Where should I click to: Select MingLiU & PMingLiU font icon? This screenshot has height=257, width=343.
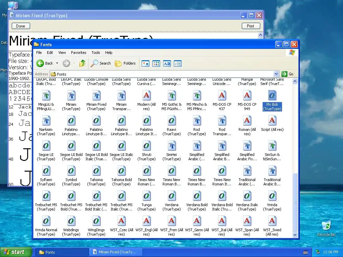[46, 96]
